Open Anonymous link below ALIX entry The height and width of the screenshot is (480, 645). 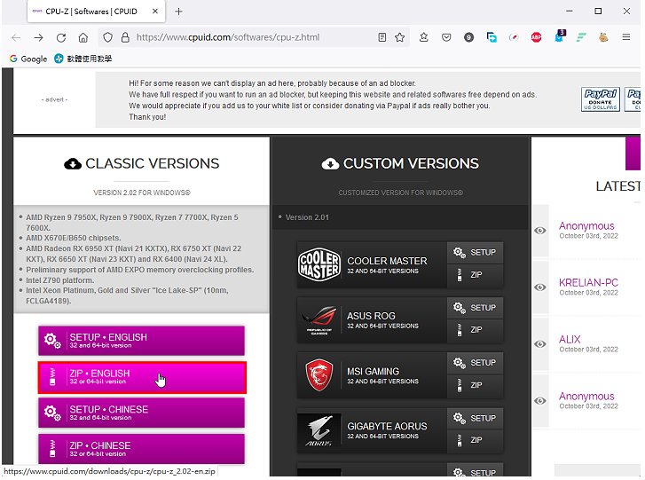click(x=586, y=397)
